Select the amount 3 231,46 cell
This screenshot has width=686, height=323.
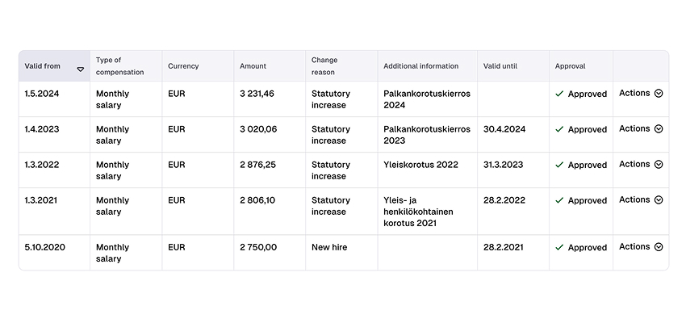pyautogui.click(x=257, y=94)
